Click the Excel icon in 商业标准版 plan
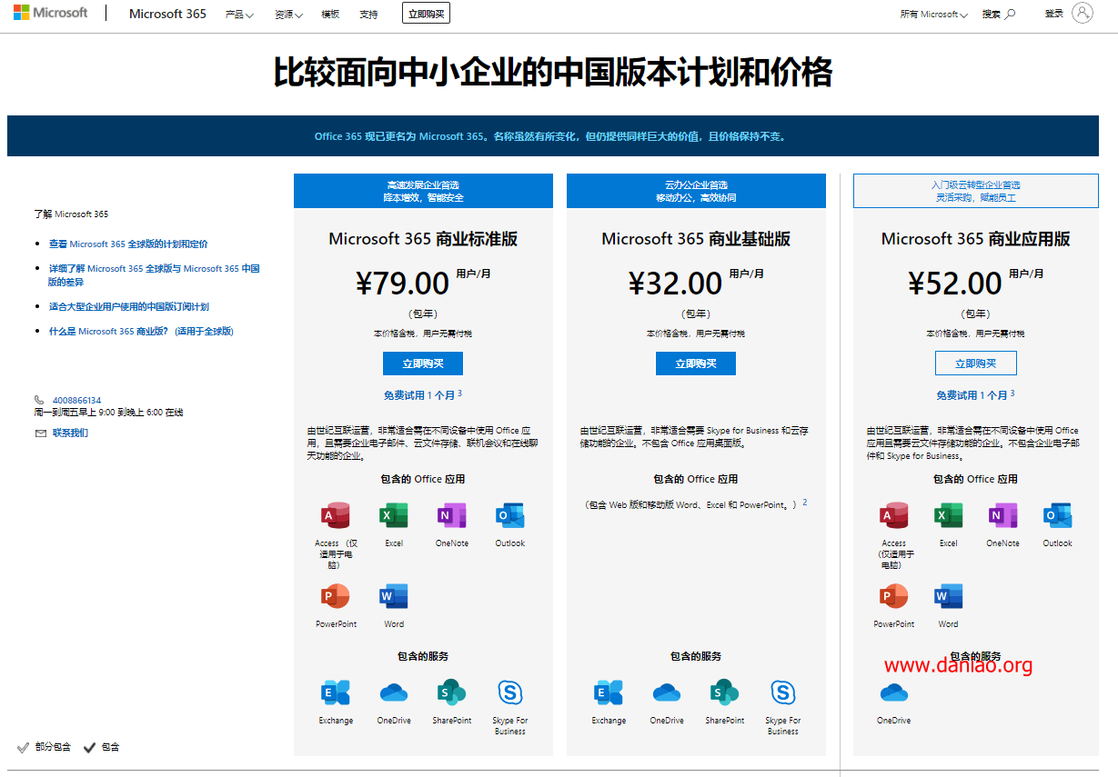This screenshot has width=1118, height=777. click(x=394, y=515)
